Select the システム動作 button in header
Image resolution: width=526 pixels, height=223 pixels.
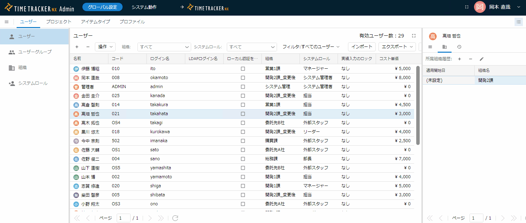tap(144, 7)
